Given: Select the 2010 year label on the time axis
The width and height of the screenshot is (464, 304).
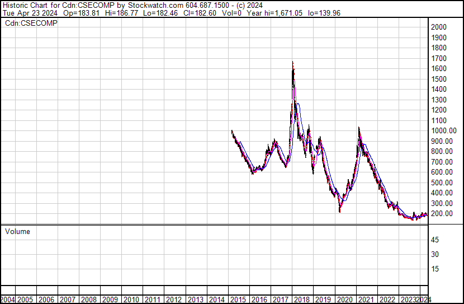Looking at the screenshot, I should click(x=131, y=299).
